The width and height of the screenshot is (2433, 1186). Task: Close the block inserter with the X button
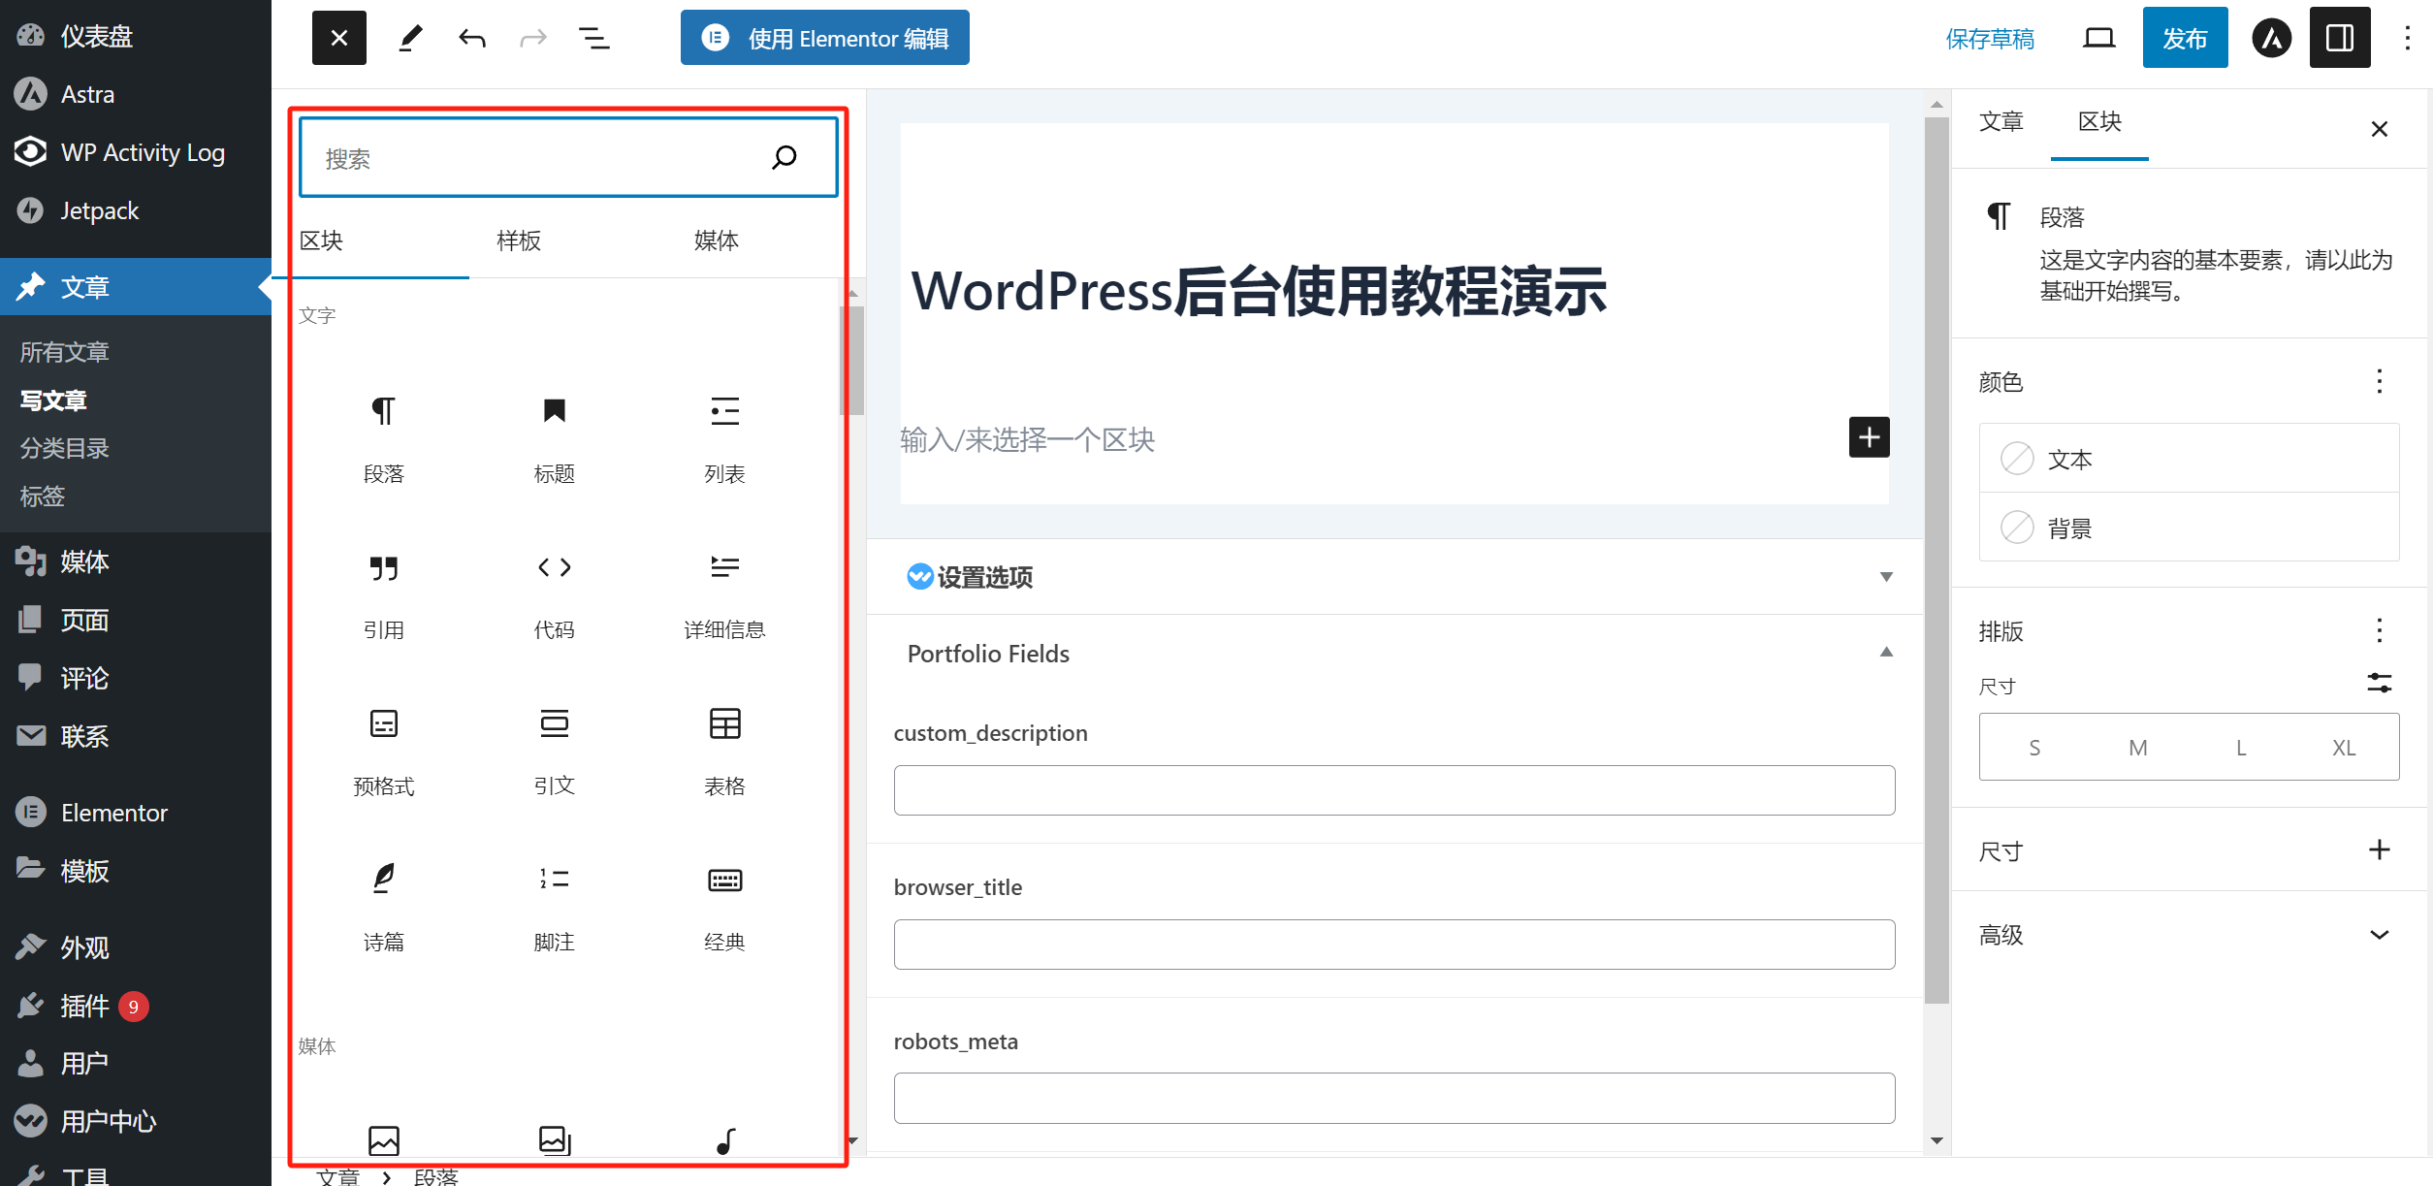338,38
